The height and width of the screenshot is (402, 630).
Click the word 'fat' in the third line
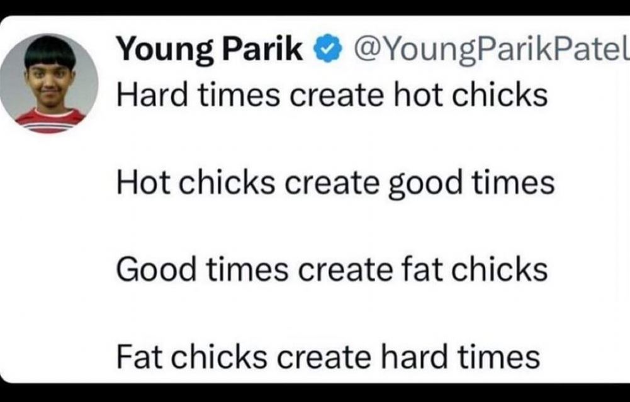422,269
